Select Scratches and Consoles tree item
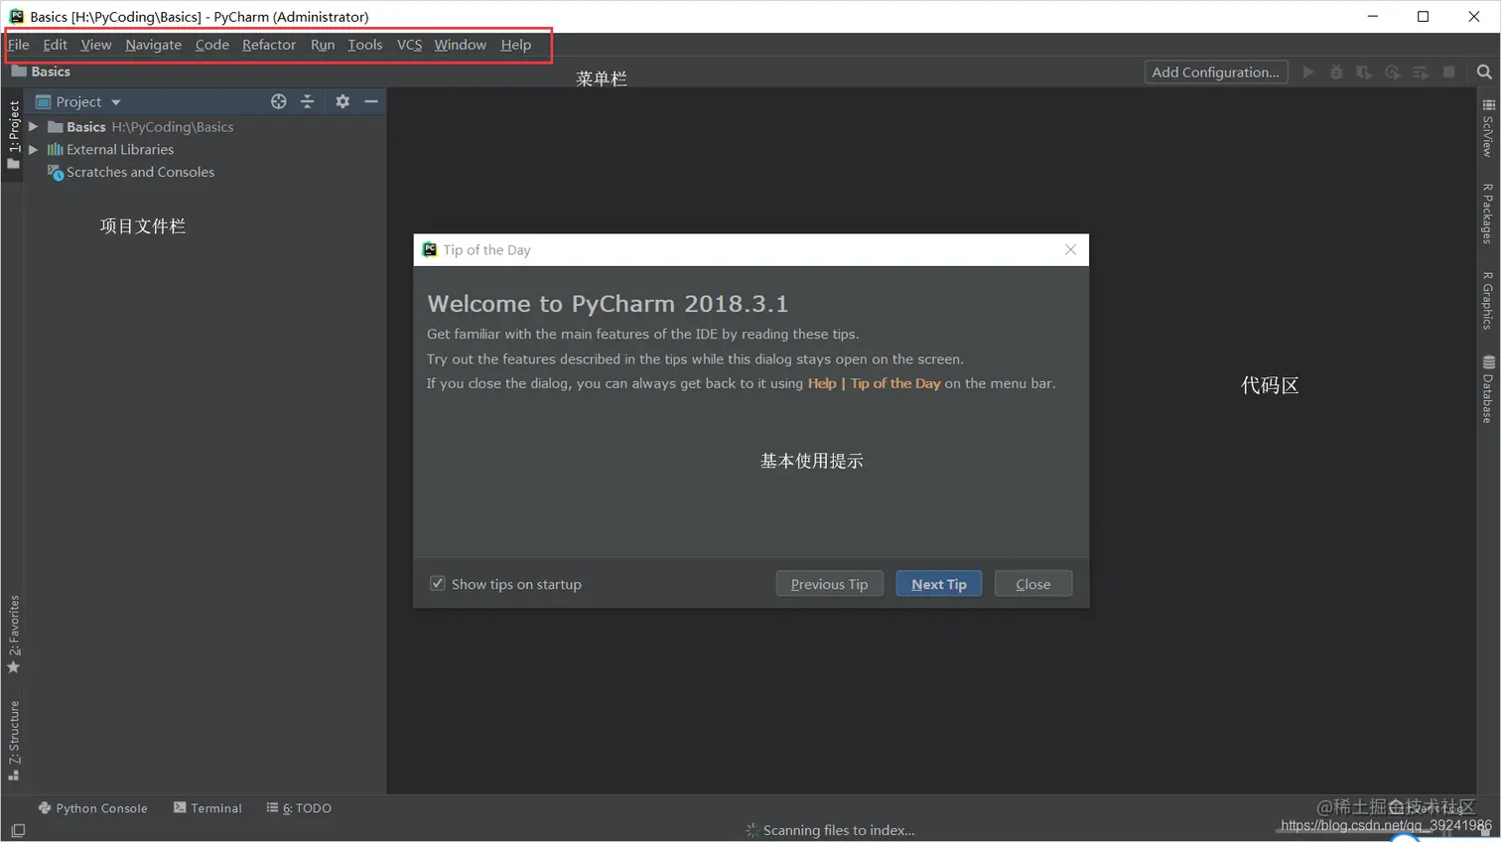The height and width of the screenshot is (842, 1501). click(x=140, y=173)
